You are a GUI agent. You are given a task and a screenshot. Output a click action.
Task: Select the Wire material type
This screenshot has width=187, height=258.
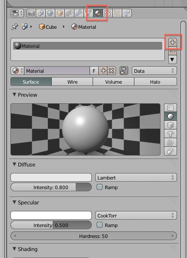coord(72,82)
